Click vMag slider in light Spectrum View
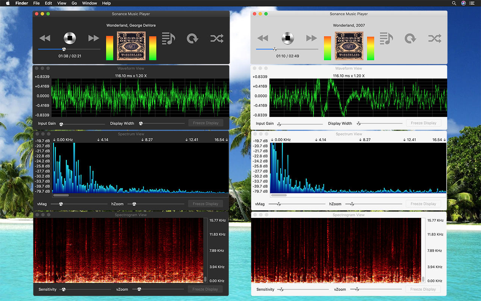Screen dimensions: 481x301 [x=297, y=204]
